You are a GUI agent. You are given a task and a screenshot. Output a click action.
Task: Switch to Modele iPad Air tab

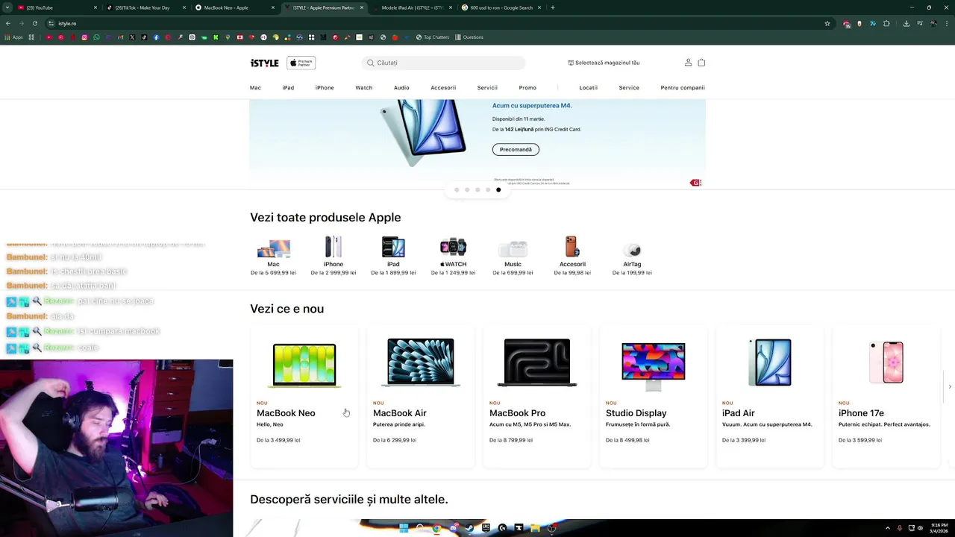pyautogui.click(x=413, y=7)
